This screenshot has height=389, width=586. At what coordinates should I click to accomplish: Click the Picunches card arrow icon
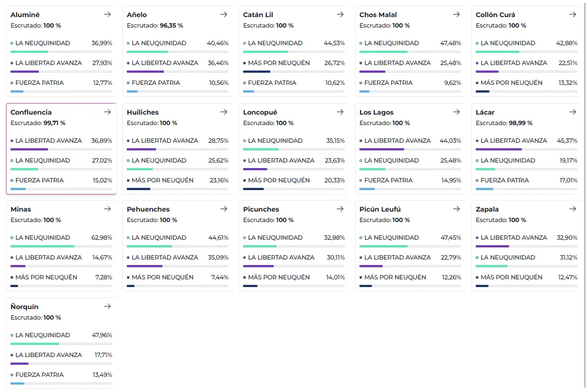pos(340,209)
